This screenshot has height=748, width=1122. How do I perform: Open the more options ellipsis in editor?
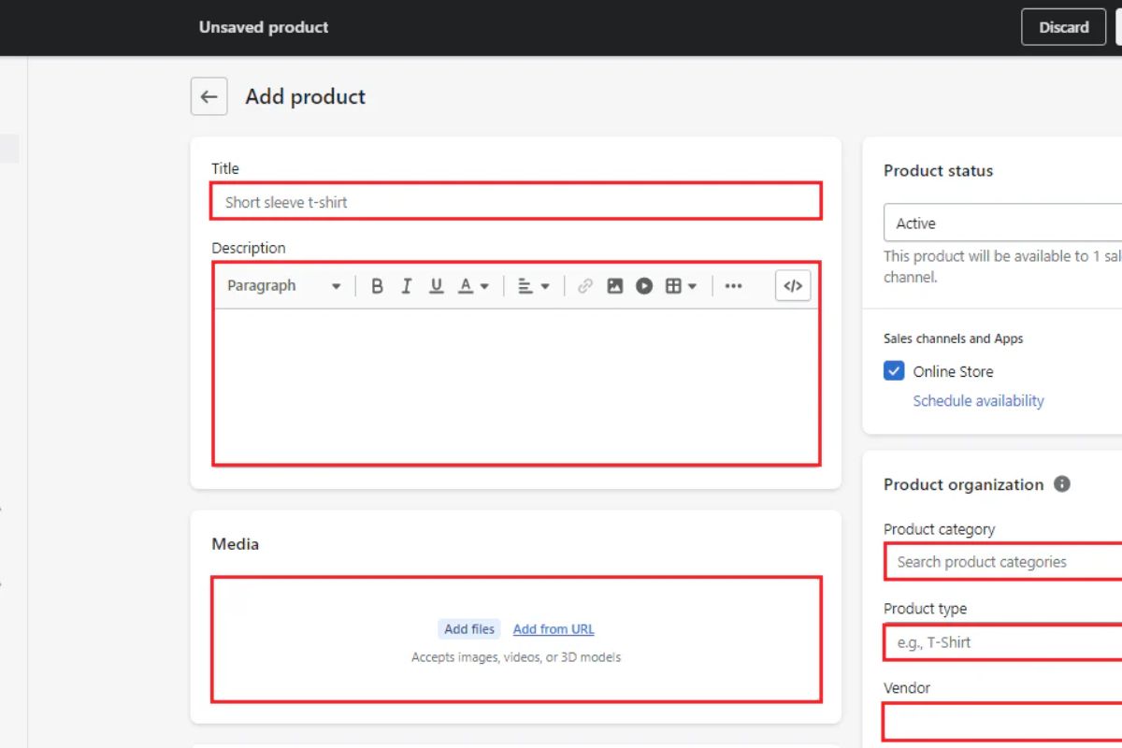tap(733, 286)
